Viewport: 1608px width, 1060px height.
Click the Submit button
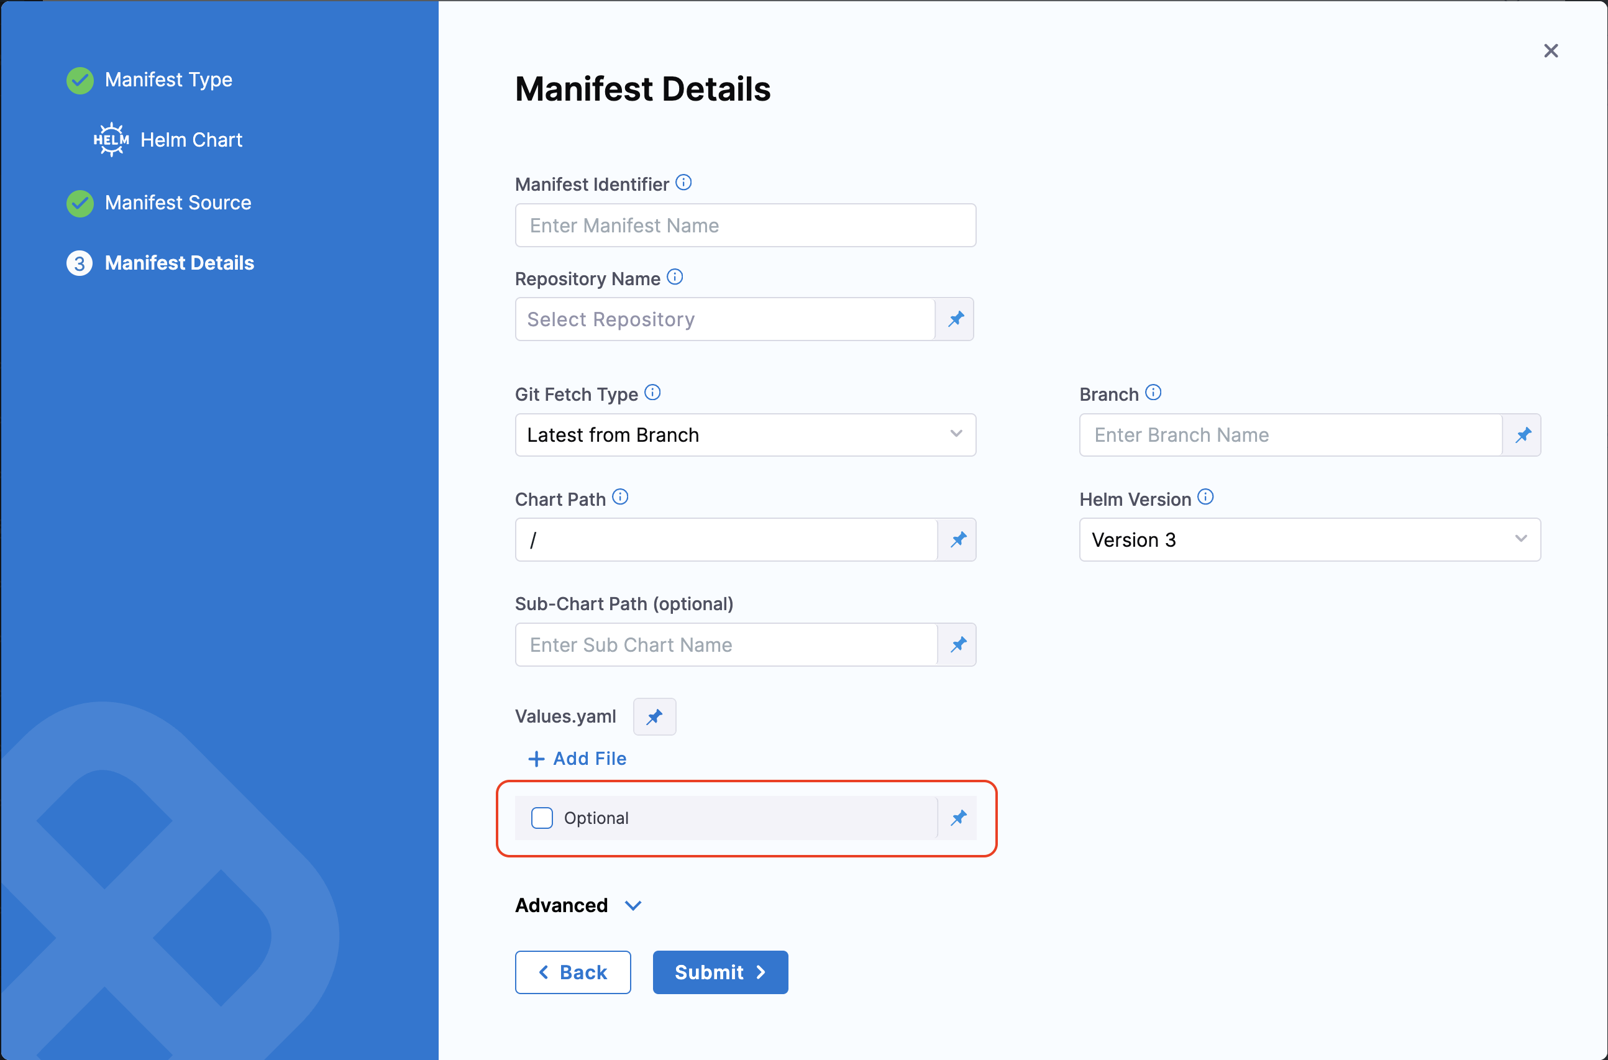720,972
